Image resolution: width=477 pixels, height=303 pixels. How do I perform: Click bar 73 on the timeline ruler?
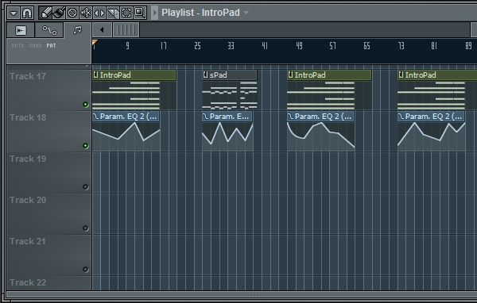tap(401, 46)
